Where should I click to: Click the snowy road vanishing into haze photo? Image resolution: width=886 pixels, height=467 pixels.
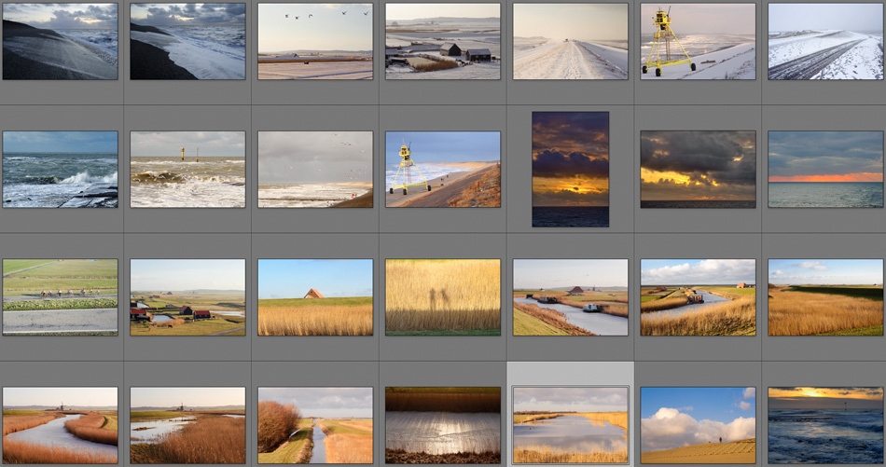(570, 41)
